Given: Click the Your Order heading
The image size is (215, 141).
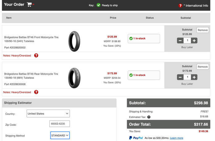Looking at the screenshot, I should click(x=14, y=4).
